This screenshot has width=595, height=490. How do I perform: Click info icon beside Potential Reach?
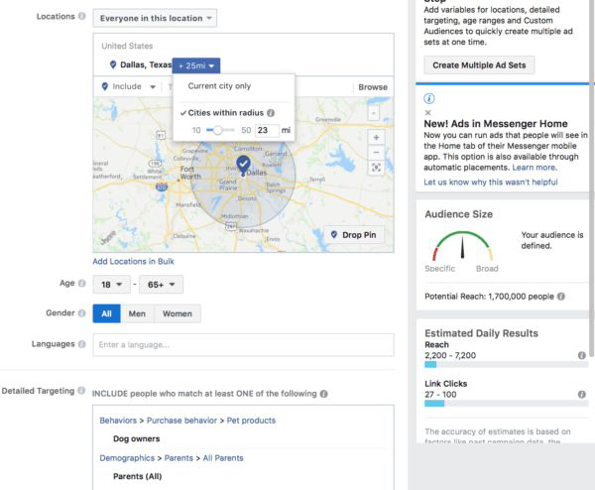coord(561,297)
